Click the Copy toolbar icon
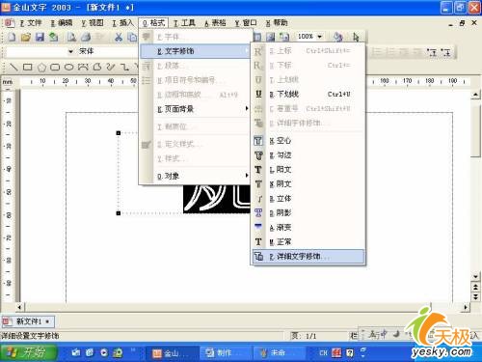482x362 pixels. pos(132,37)
